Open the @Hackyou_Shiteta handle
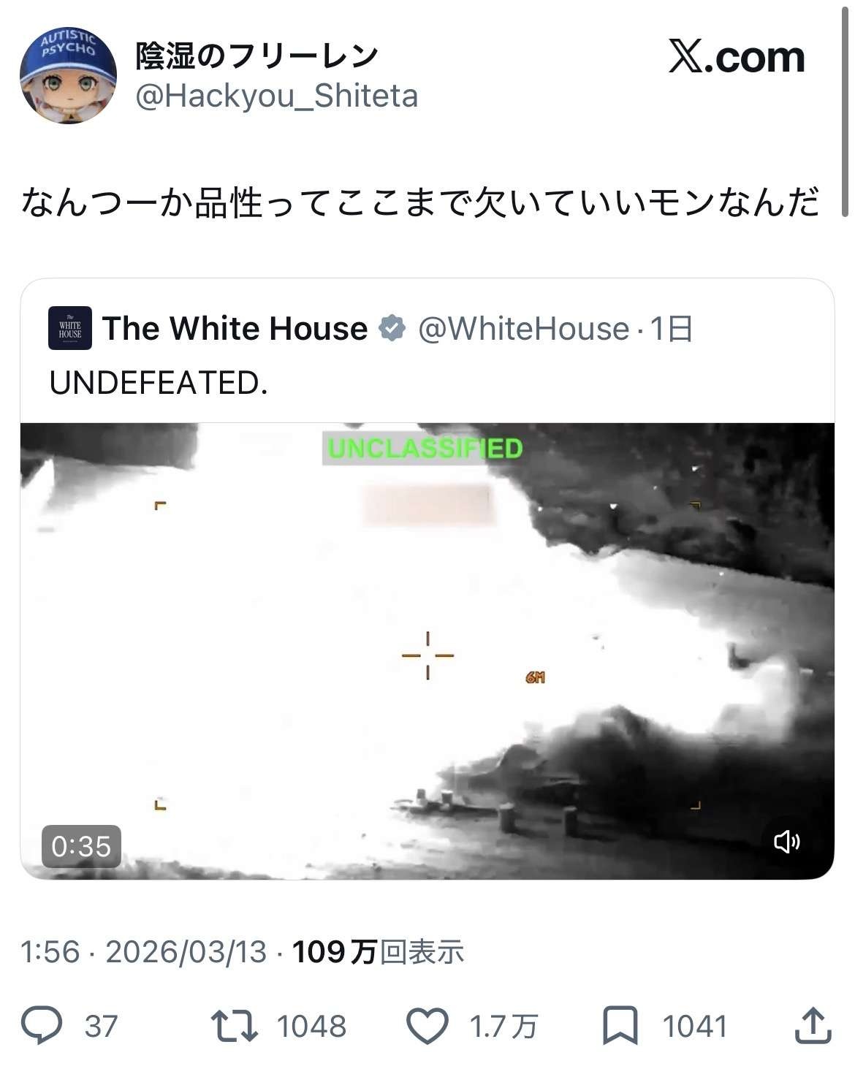Image resolution: width=855 pixels, height=1077 pixels. pos(277,96)
